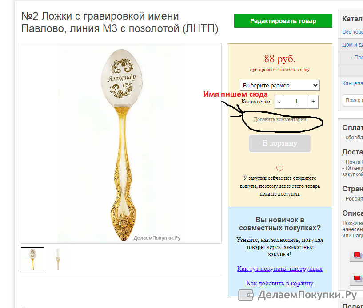Click the В корзину button
The width and height of the screenshot is (363, 308).
coord(279,143)
